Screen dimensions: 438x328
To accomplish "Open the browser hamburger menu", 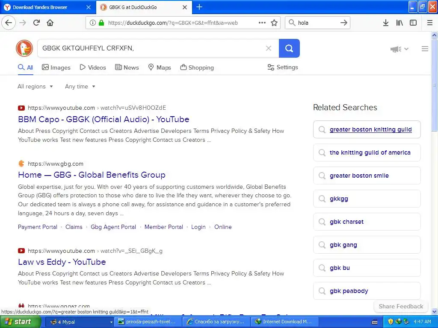I will [430, 23].
